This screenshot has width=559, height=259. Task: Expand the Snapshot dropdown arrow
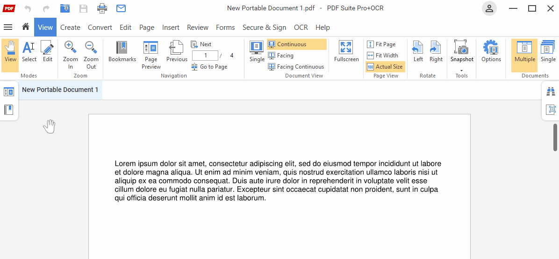pyautogui.click(x=462, y=70)
